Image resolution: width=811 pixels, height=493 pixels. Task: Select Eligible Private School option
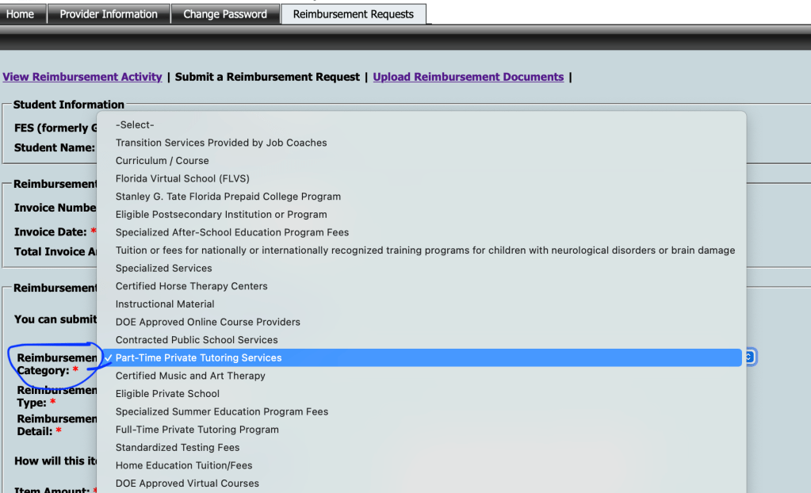pos(167,394)
